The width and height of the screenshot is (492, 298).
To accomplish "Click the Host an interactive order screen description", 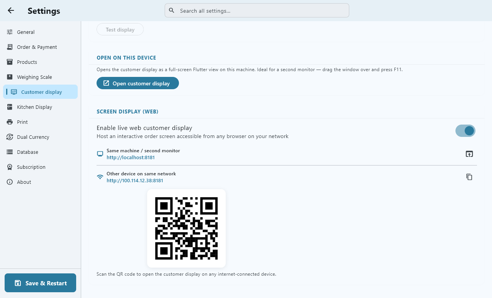I will (x=192, y=136).
